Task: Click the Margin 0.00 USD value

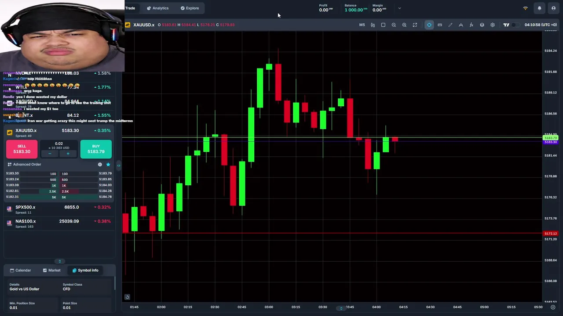Action: tap(379, 10)
